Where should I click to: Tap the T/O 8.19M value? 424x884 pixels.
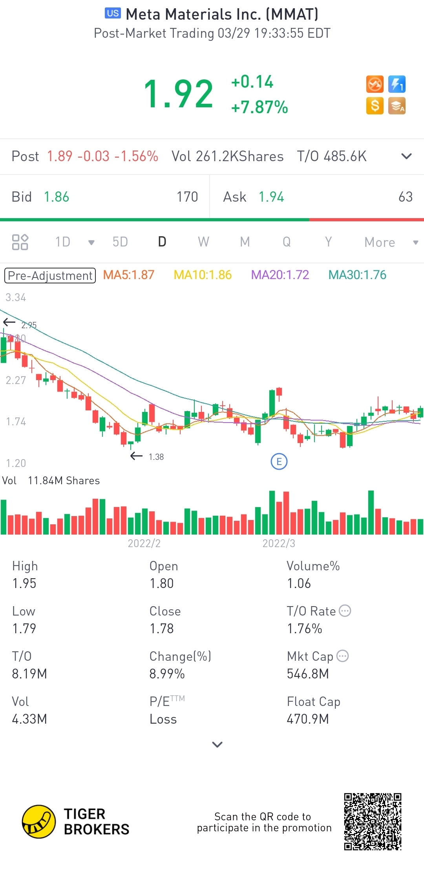(x=29, y=674)
